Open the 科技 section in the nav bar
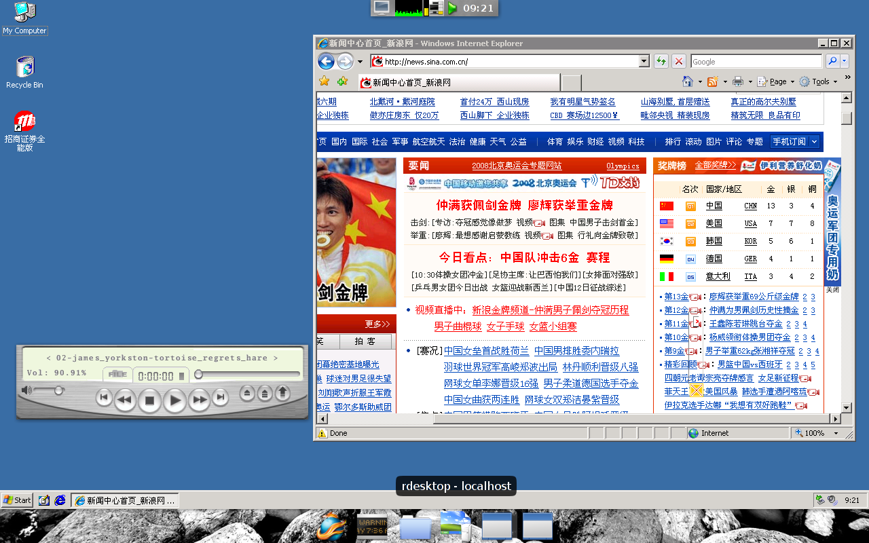 [x=636, y=142]
